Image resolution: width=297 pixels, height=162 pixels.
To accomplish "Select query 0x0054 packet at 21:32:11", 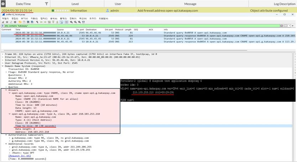I will (x=148, y=39).
